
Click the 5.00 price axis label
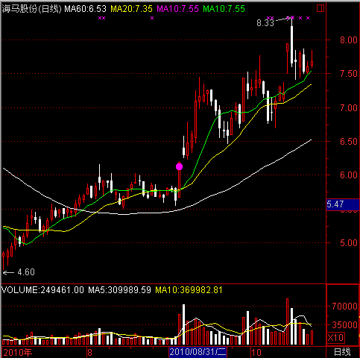coord(349,243)
